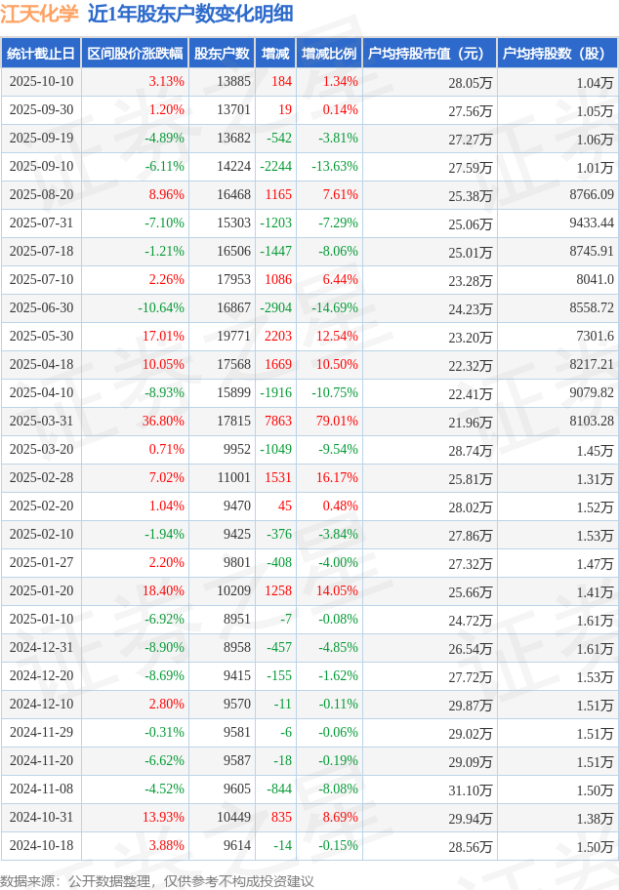The width and height of the screenshot is (619, 890).
Task: Click the 2024-10-18 date cell
Action: 41,846
